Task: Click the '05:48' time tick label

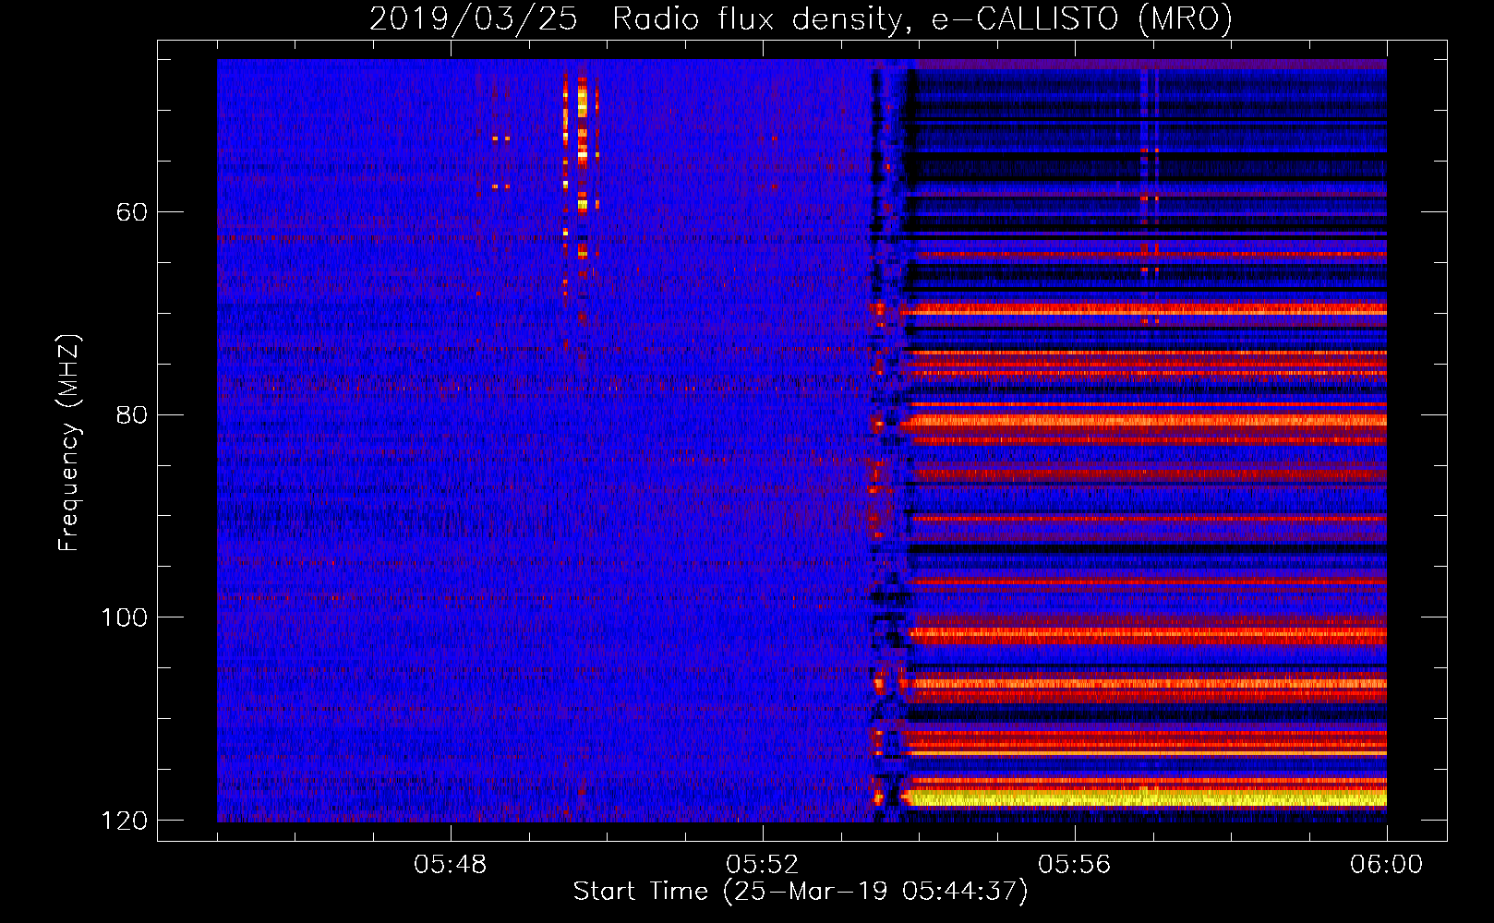Action: click(451, 865)
